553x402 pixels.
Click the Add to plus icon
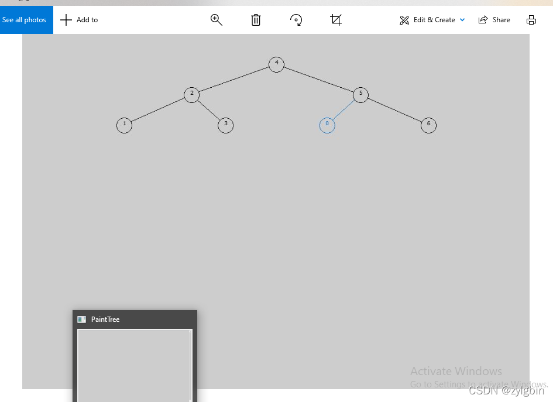(66, 20)
